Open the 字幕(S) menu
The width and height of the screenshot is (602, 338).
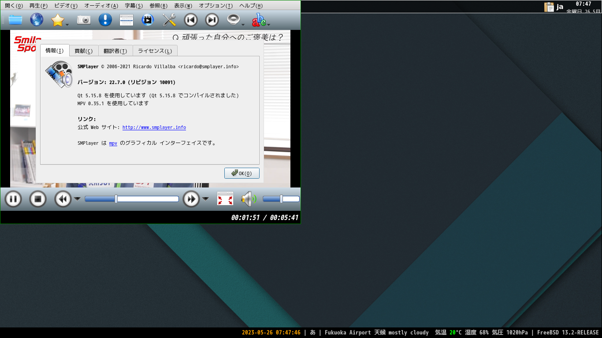click(x=134, y=6)
